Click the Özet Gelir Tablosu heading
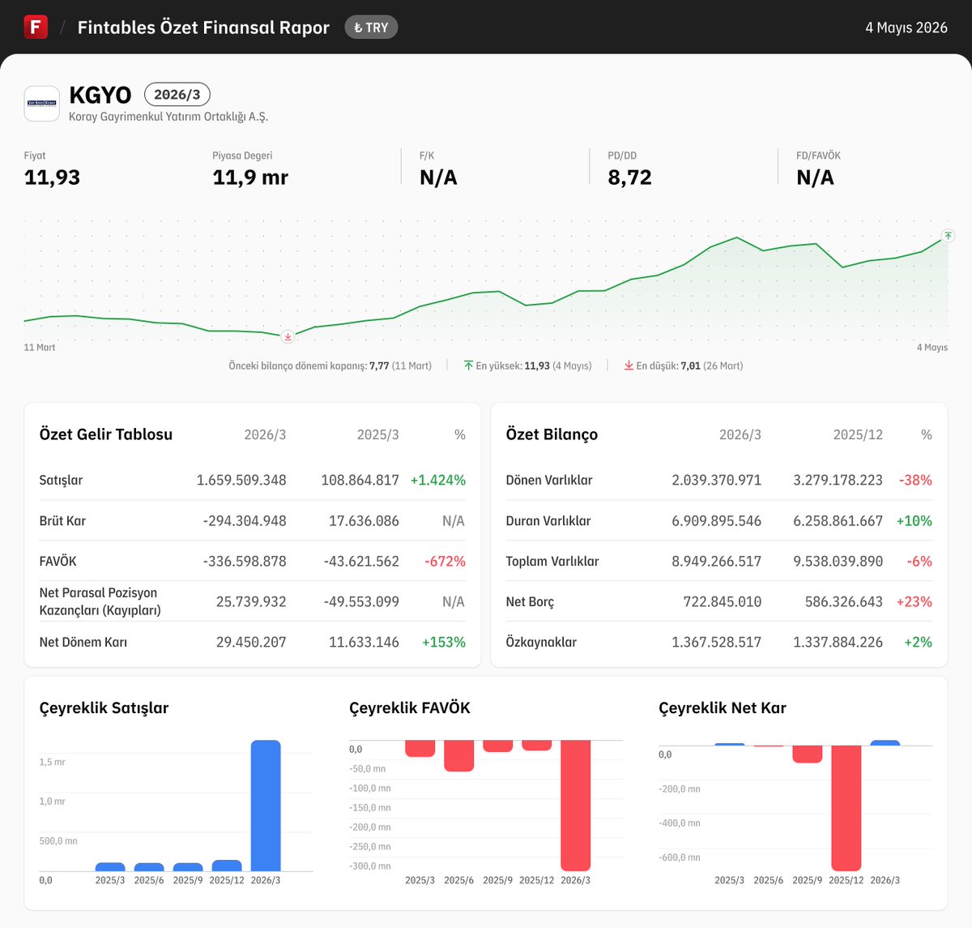Image resolution: width=972 pixels, height=928 pixels. (x=106, y=434)
